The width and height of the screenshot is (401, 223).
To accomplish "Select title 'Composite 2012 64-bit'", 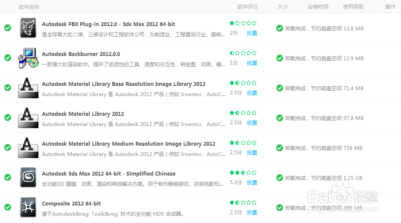I will pyautogui.click(x=71, y=204).
